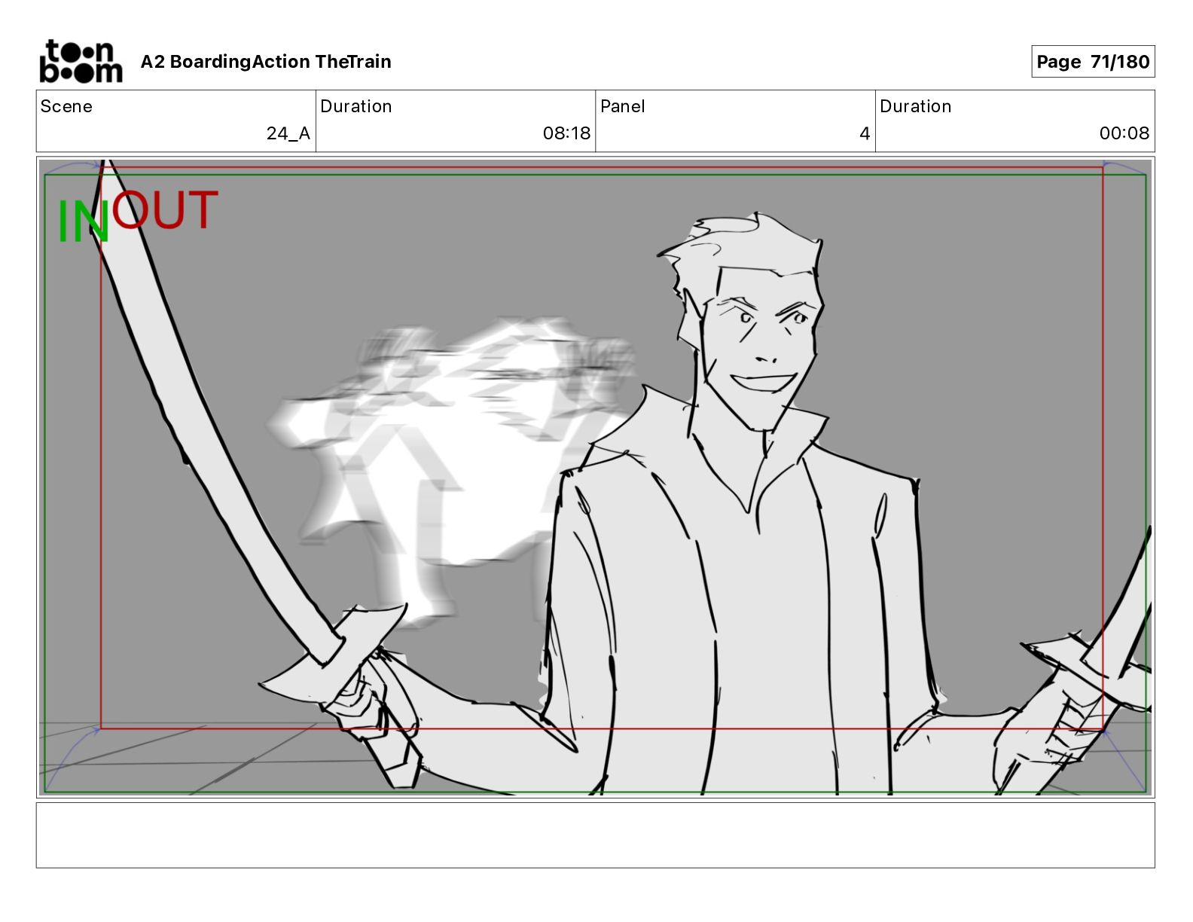
Task: Click scene duration value '08:18'
Action: coord(566,133)
